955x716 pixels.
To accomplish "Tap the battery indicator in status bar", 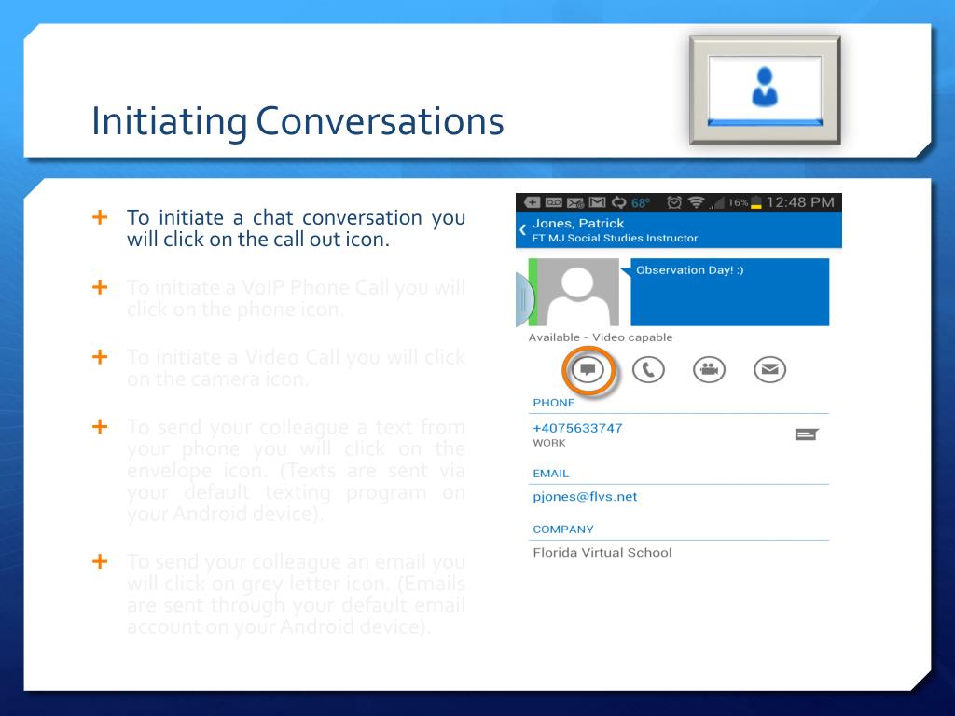I will [x=755, y=202].
